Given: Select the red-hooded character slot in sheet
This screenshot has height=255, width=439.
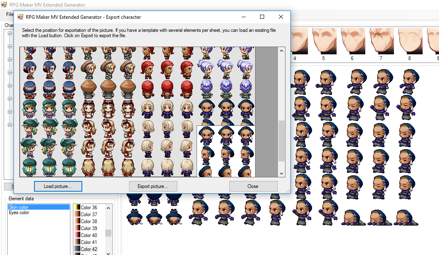Looking at the screenshot, I should [x=167, y=72].
